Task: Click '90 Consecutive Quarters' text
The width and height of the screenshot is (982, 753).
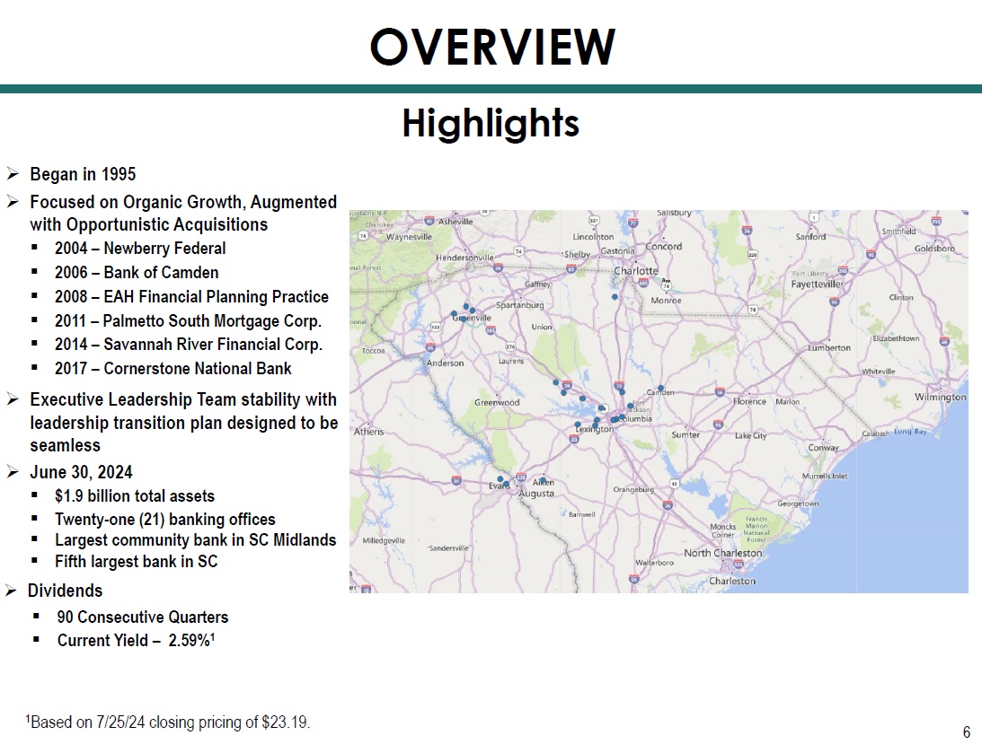Action: pos(143,617)
